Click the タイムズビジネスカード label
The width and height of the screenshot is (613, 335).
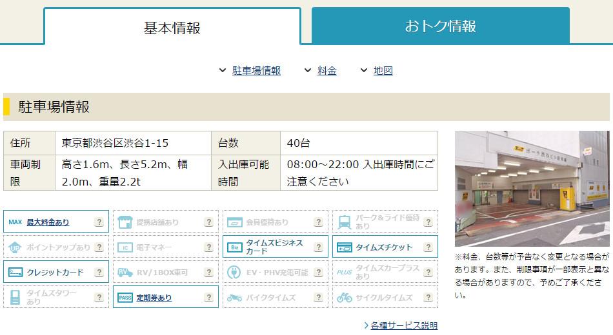coord(274,247)
